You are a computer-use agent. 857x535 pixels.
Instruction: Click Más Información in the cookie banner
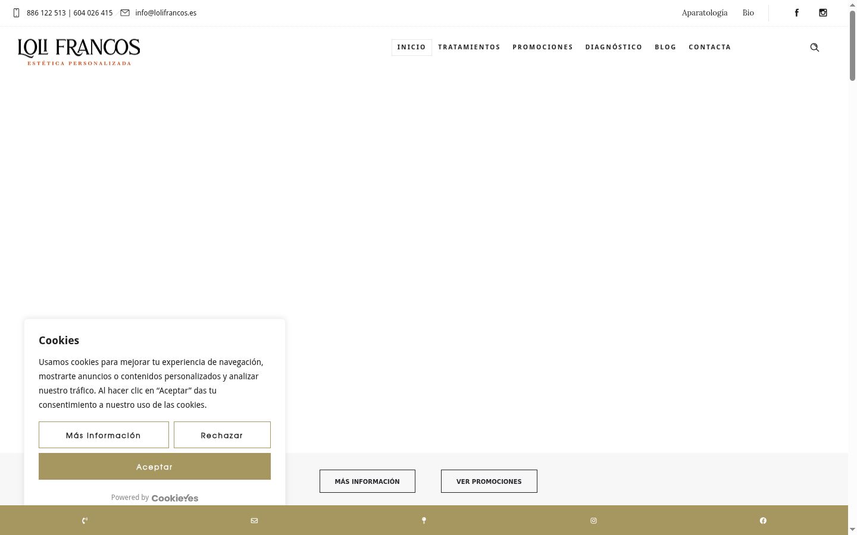click(104, 435)
